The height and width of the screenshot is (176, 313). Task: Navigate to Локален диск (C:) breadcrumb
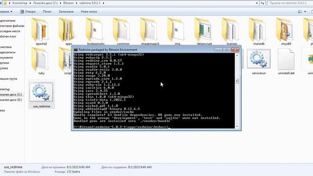45,3
